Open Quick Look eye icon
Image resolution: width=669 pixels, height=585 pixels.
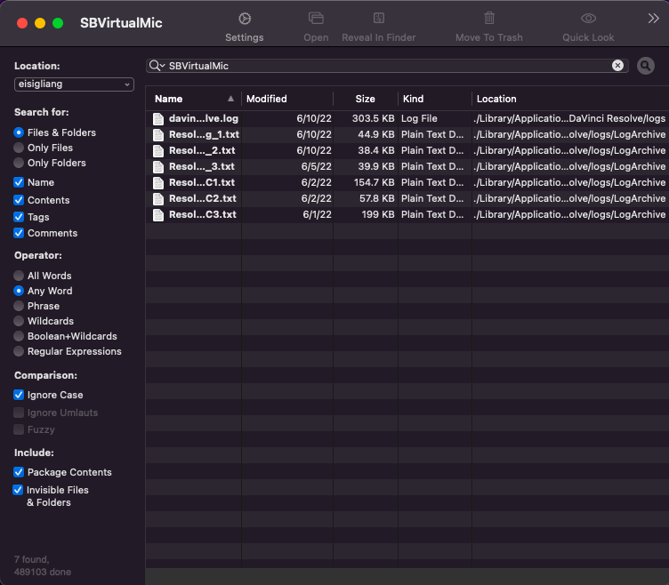(x=588, y=19)
